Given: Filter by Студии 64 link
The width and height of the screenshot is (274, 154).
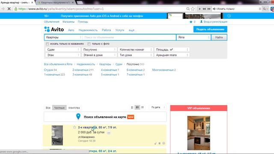Looking at the screenshot, I should [x=51, y=70].
